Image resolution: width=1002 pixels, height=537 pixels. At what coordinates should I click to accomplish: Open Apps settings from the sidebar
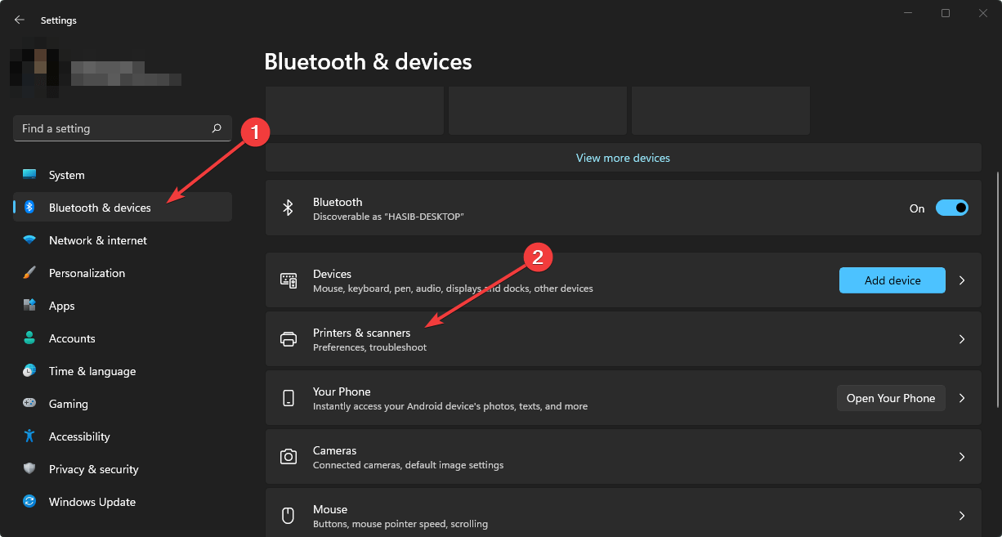click(62, 305)
